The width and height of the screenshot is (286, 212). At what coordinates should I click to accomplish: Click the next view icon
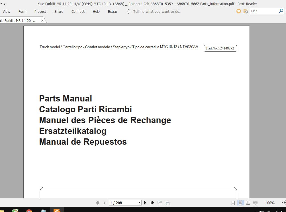167,203
